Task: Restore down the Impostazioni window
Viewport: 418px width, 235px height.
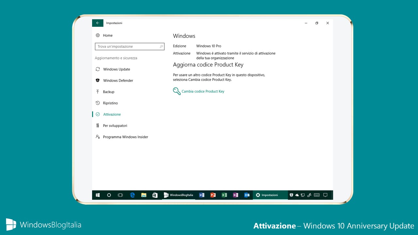Action: tap(317, 23)
